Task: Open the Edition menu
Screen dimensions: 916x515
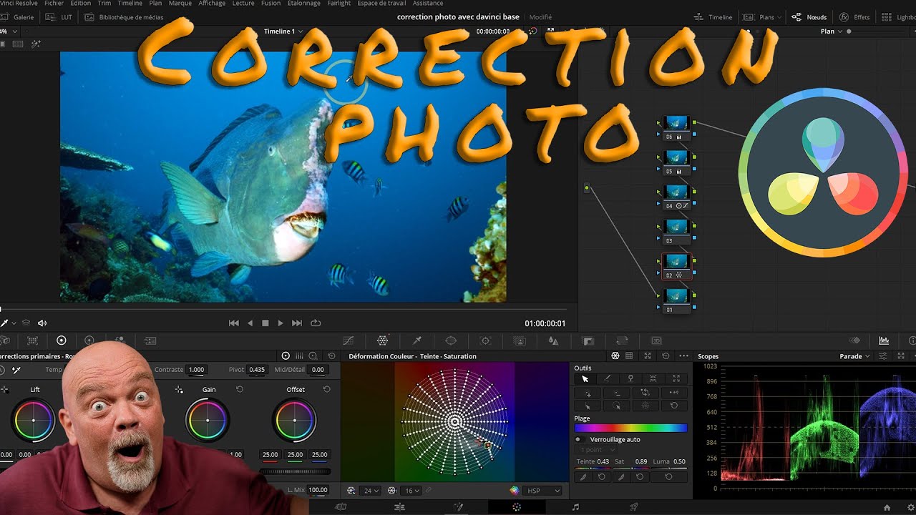Action: pyautogui.click(x=80, y=3)
